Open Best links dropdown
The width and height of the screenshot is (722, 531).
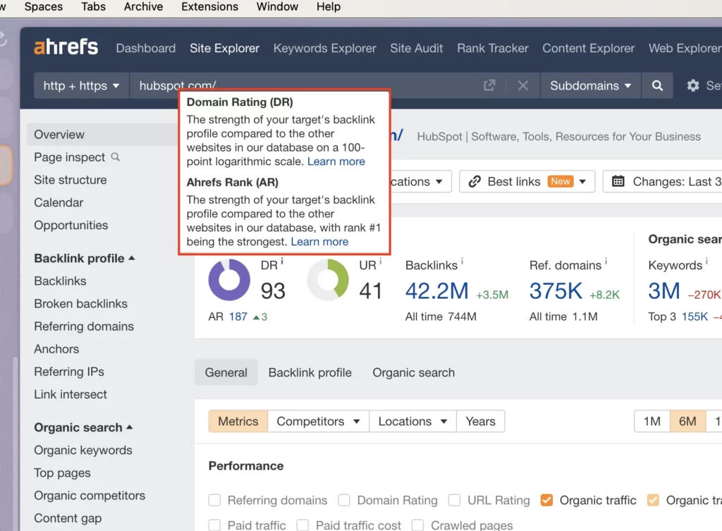tap(527, 181)
